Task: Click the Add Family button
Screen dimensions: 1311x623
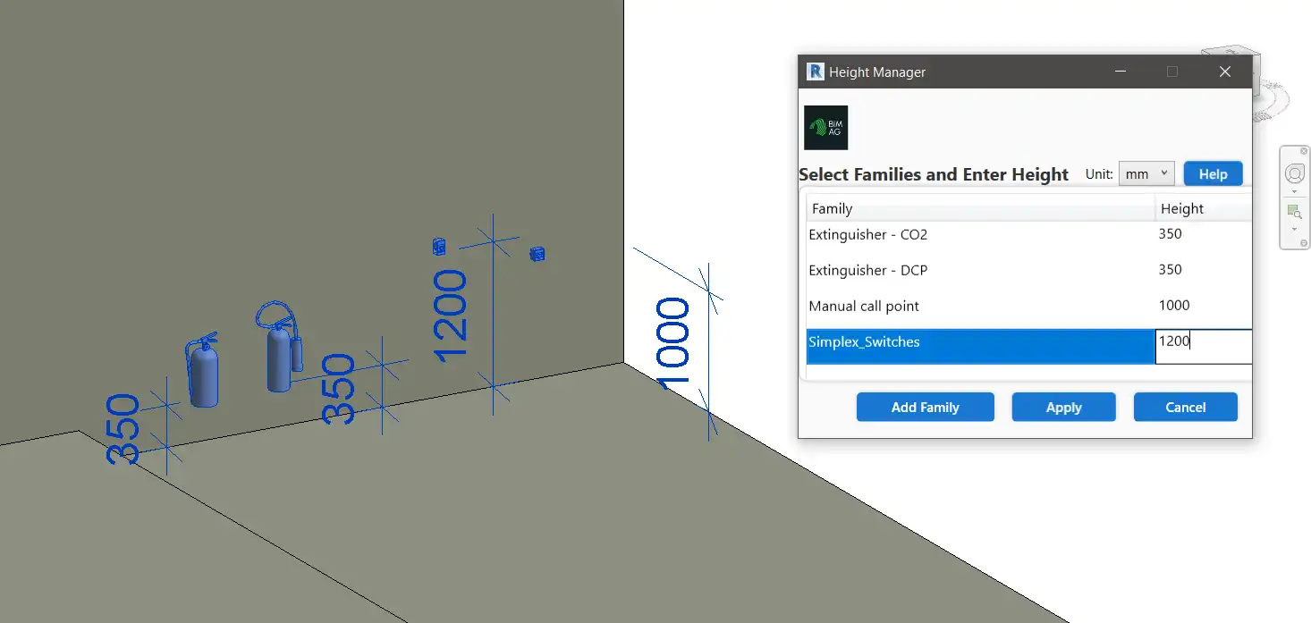Action: coord(925,407)
